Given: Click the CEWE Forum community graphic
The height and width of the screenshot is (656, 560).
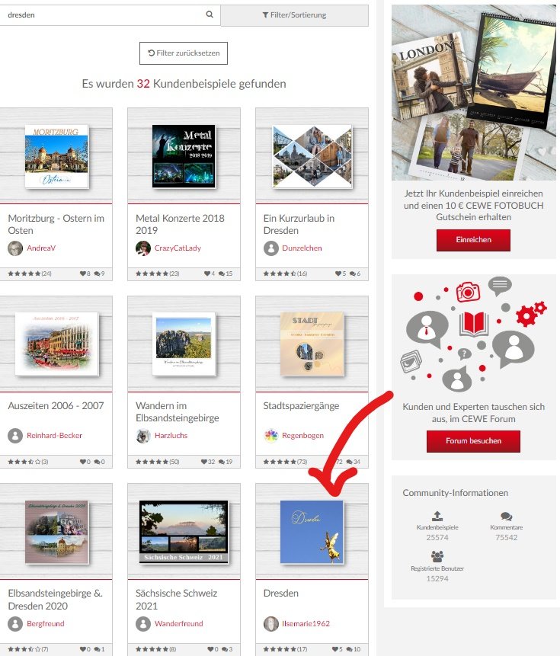Looking at the screenshot, I should 474,334.
